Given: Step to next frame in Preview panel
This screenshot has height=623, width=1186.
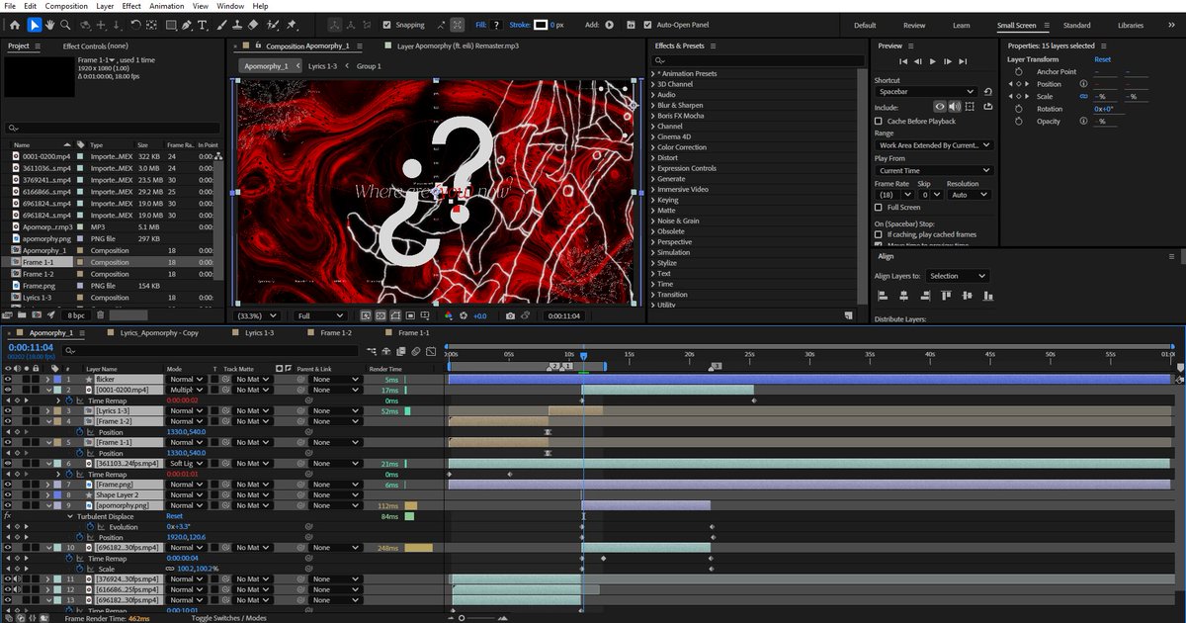Looking at the screenshot, I should pos(947,61).
